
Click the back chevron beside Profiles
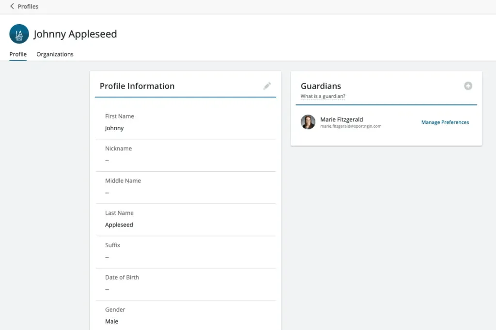click(12, 6)
